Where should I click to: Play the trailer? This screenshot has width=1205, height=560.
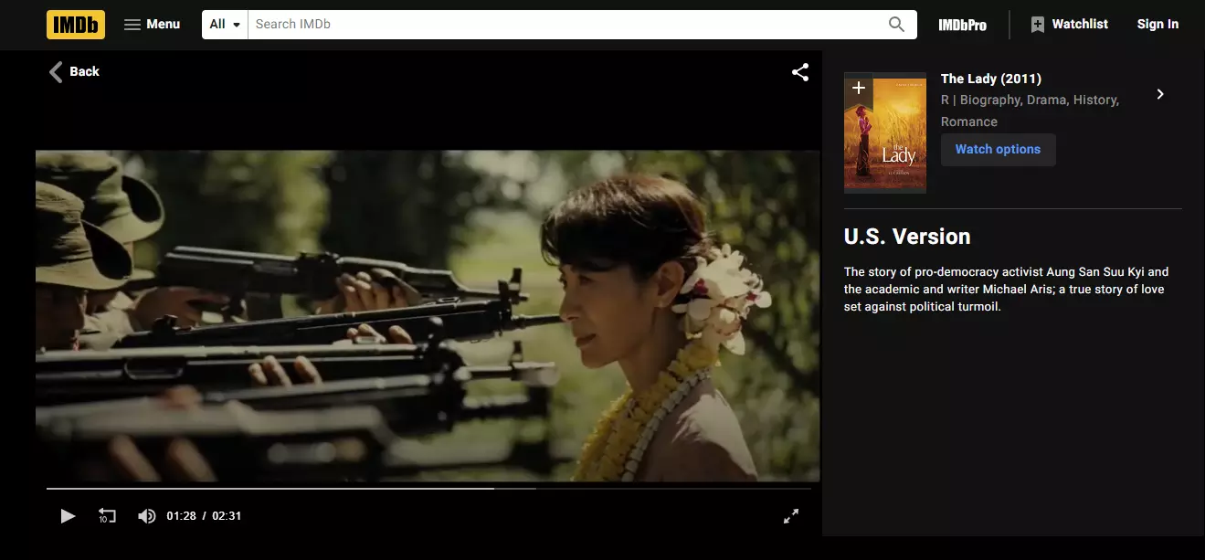click(68, 516)
